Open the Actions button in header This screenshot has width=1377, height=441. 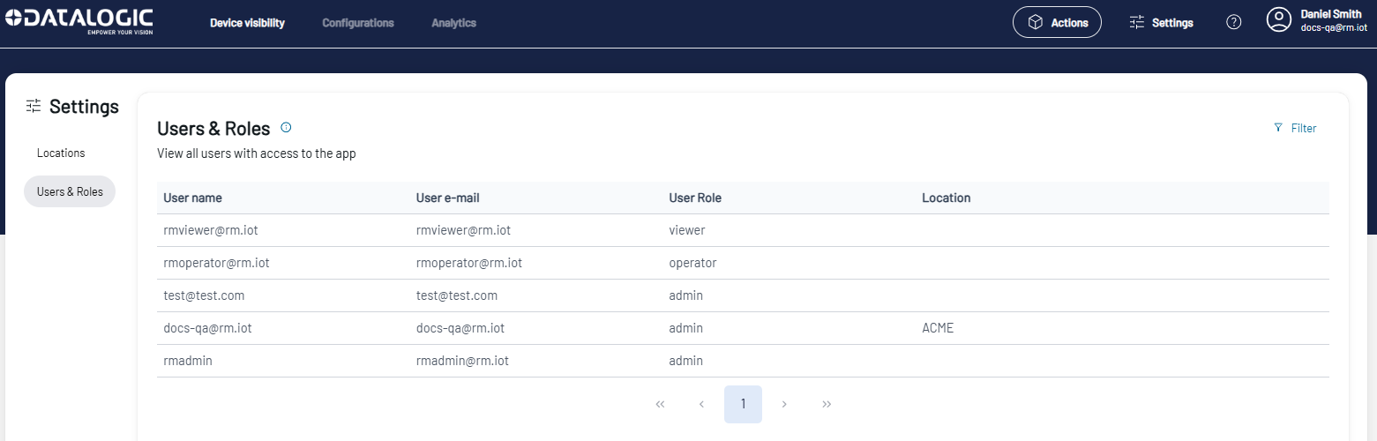click(x=1057, y=22)
